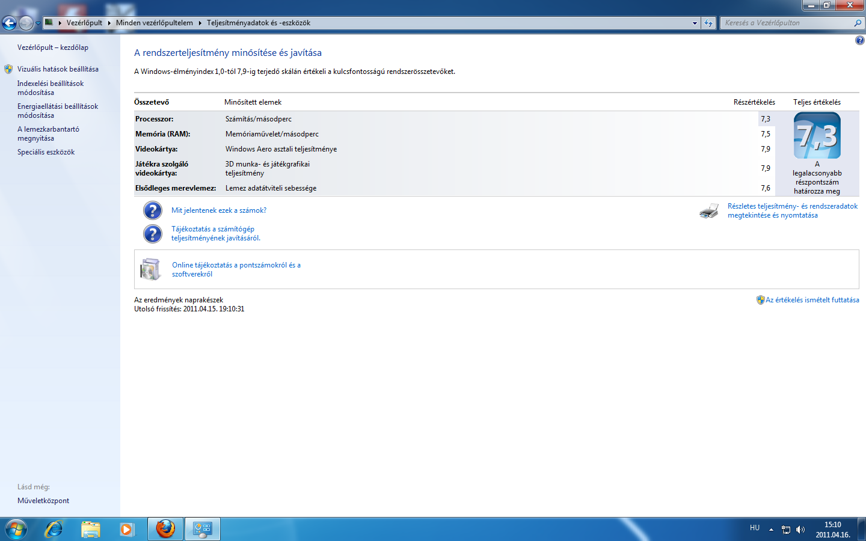Expand the chevron after Minden vezérlőpultelem
The width and height of the screenshot is (866, 541).
(200, 23)
